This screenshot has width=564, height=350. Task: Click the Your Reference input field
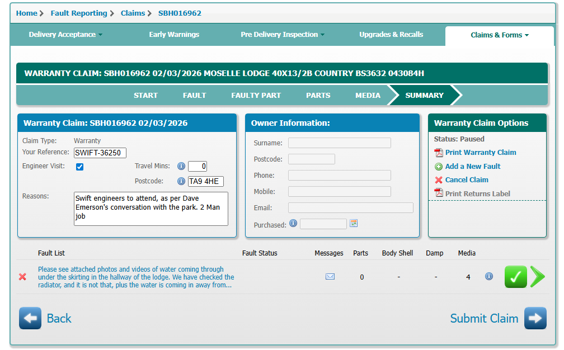pyautogui.click(x=100, y=153)
